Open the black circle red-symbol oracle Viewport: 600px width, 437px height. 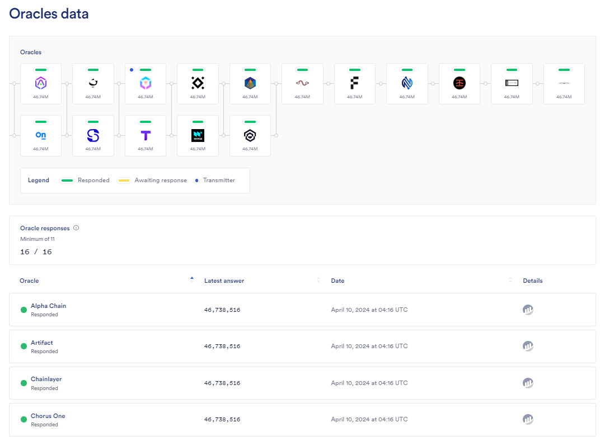coord(459,84)
